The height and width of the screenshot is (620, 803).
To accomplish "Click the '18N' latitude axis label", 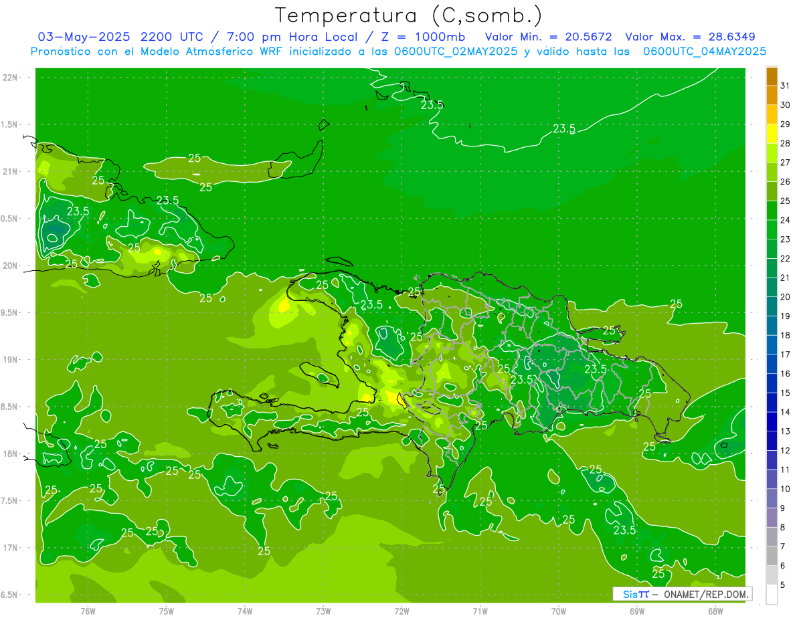I will click(x=11, y=454).
